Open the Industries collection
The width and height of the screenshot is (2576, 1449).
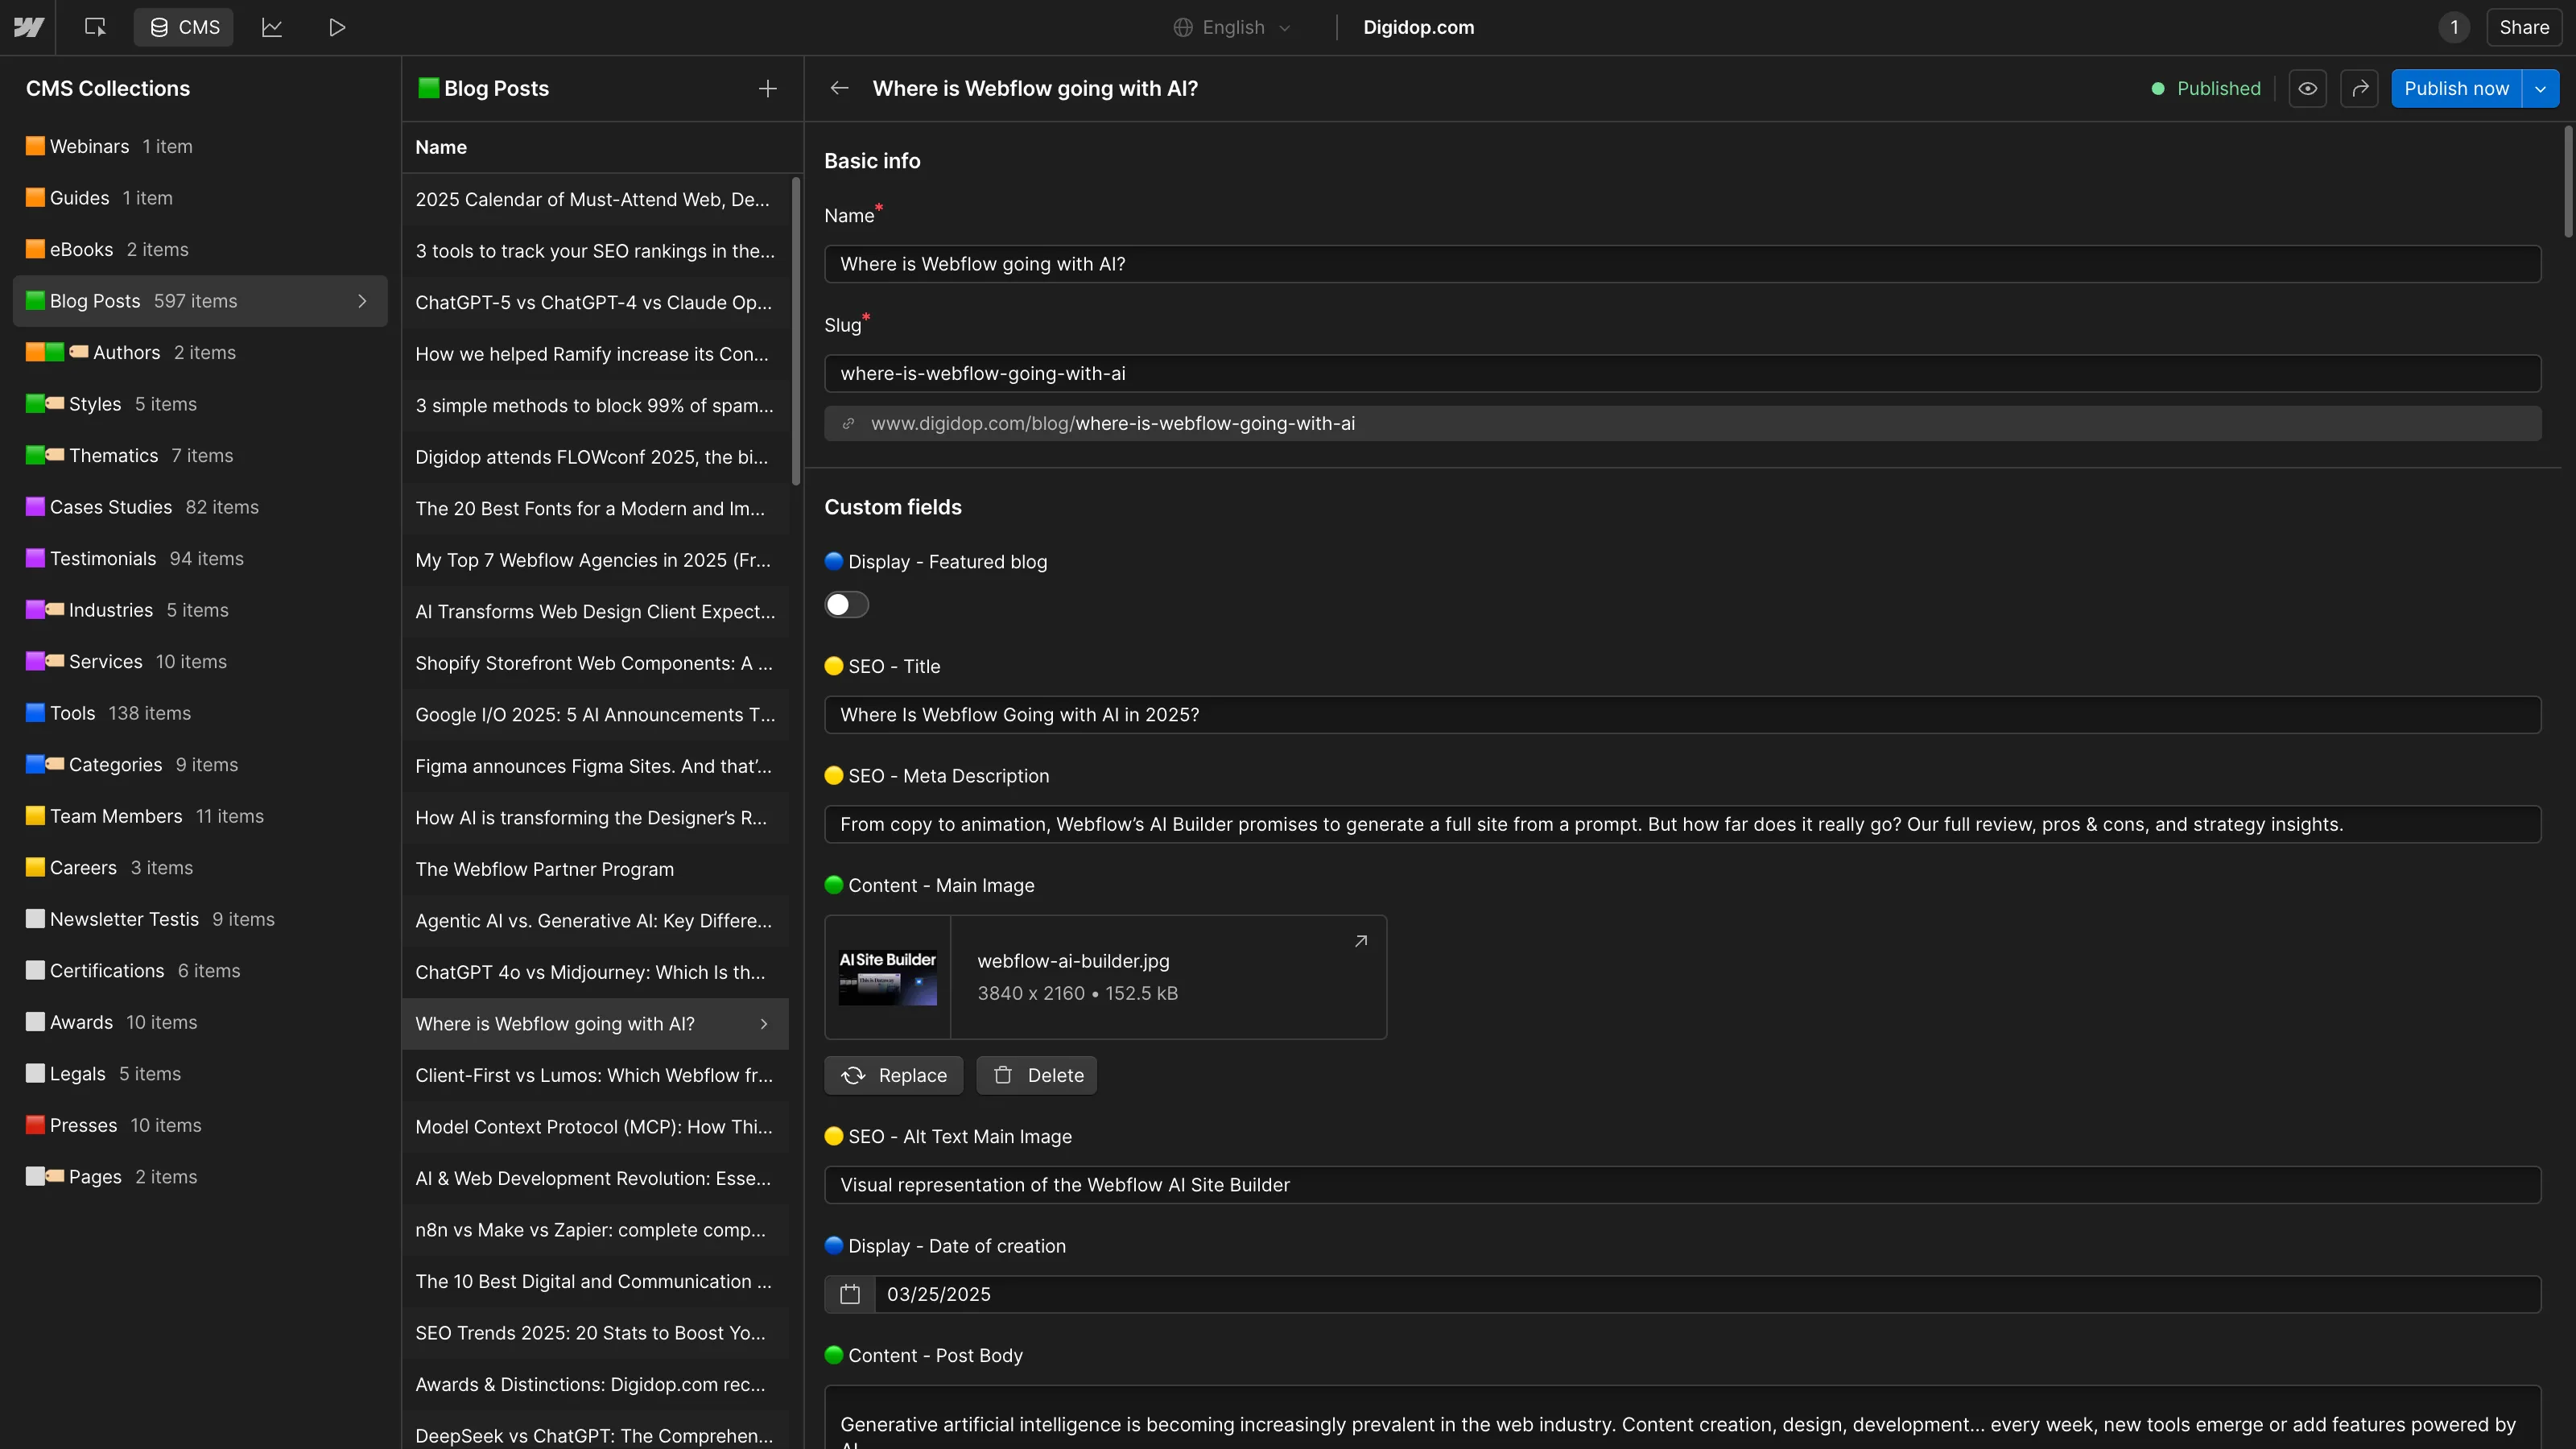pos(200,610)
